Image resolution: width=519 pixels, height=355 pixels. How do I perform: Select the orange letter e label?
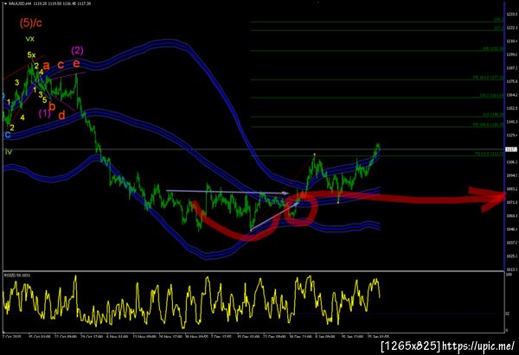pos(76,63)
